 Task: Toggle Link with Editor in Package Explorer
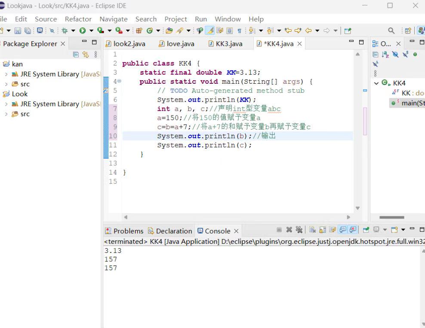tap(86, 55)
